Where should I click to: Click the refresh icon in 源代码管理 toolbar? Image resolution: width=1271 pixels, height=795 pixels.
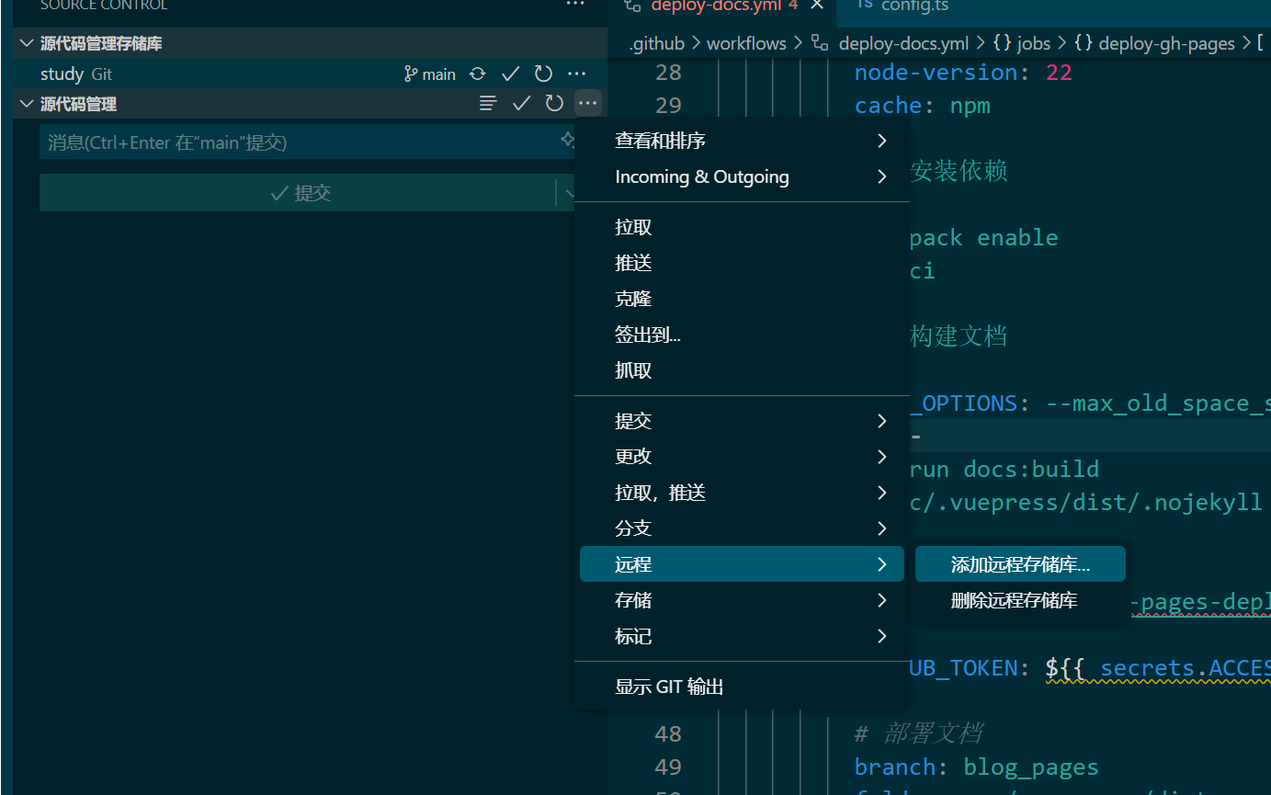coord(554,103)
